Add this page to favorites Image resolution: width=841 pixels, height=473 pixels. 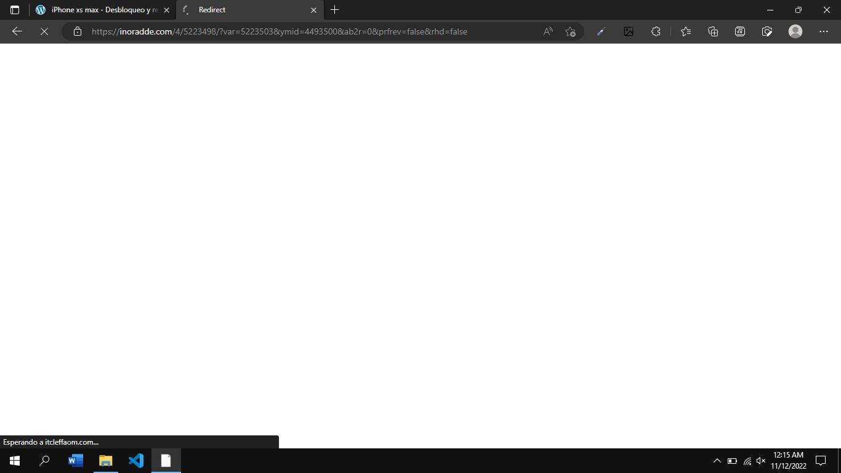[x=570, y=31]
